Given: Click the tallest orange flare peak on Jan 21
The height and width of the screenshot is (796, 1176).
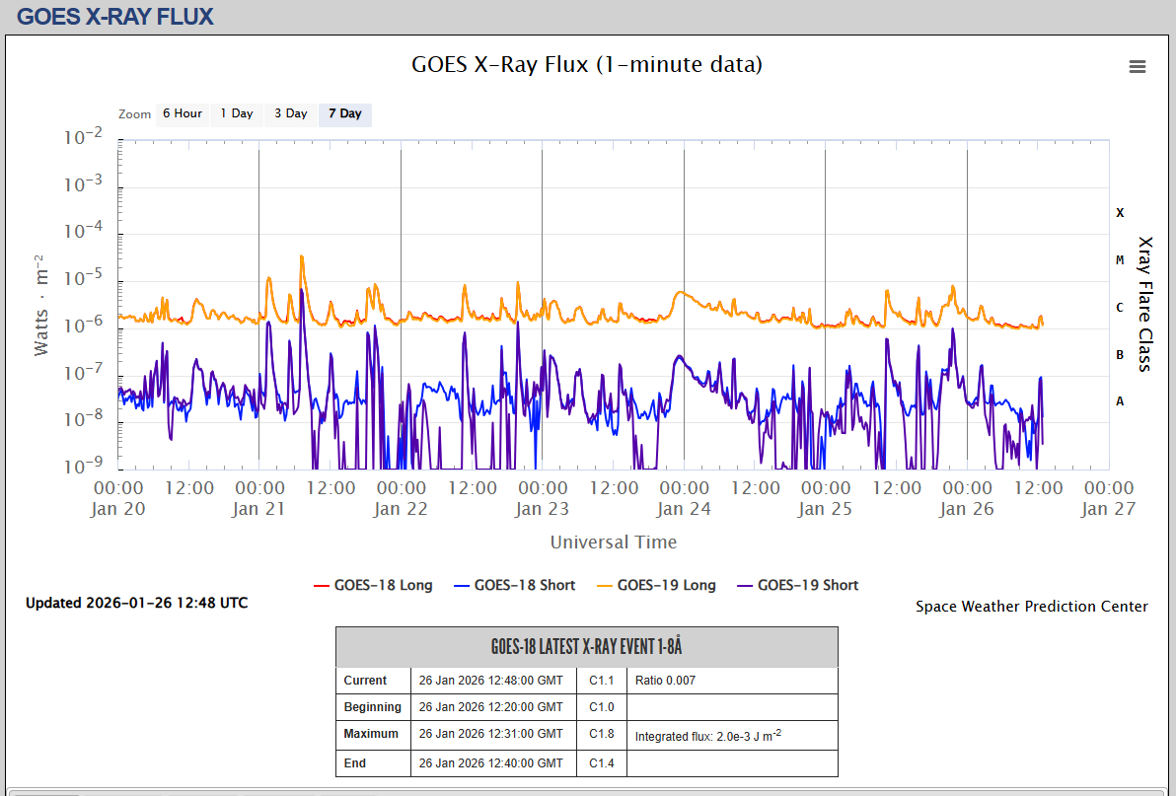Looking at the screenshot, I should (302, 257).
